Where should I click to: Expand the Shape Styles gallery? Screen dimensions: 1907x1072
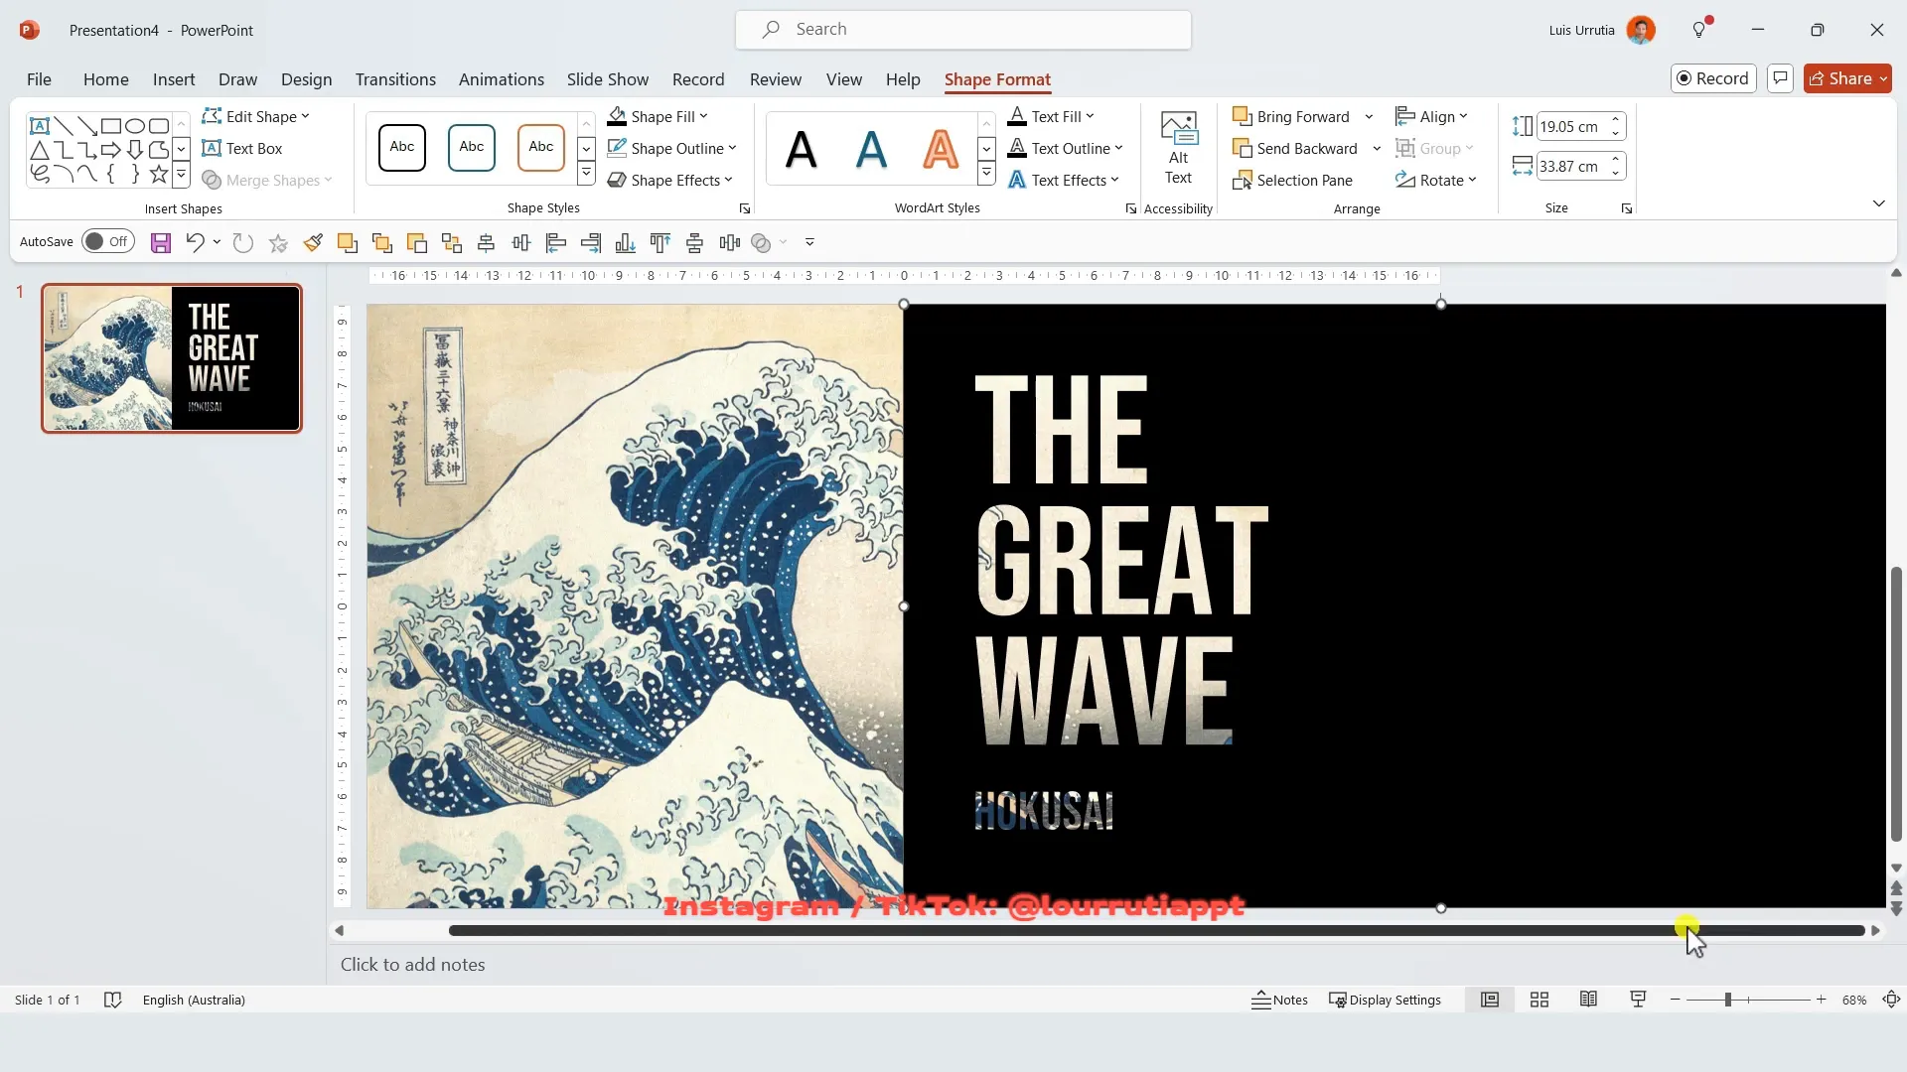pyautogui.click(x=586, y=175)
